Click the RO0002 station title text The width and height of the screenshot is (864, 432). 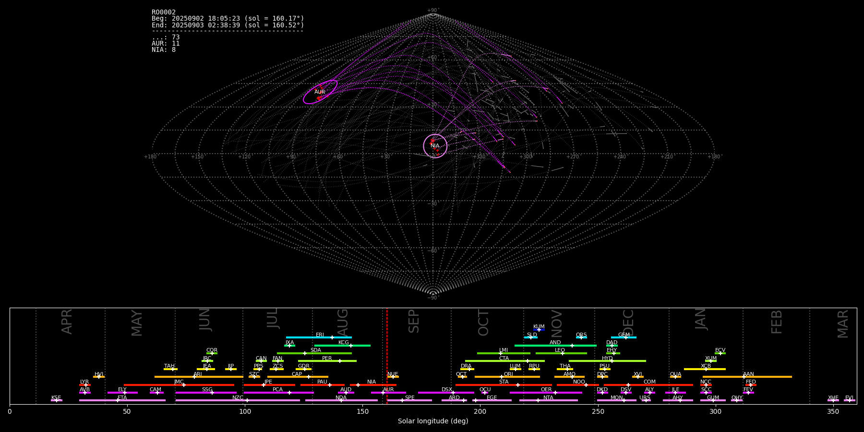click(x=164, y=12)
